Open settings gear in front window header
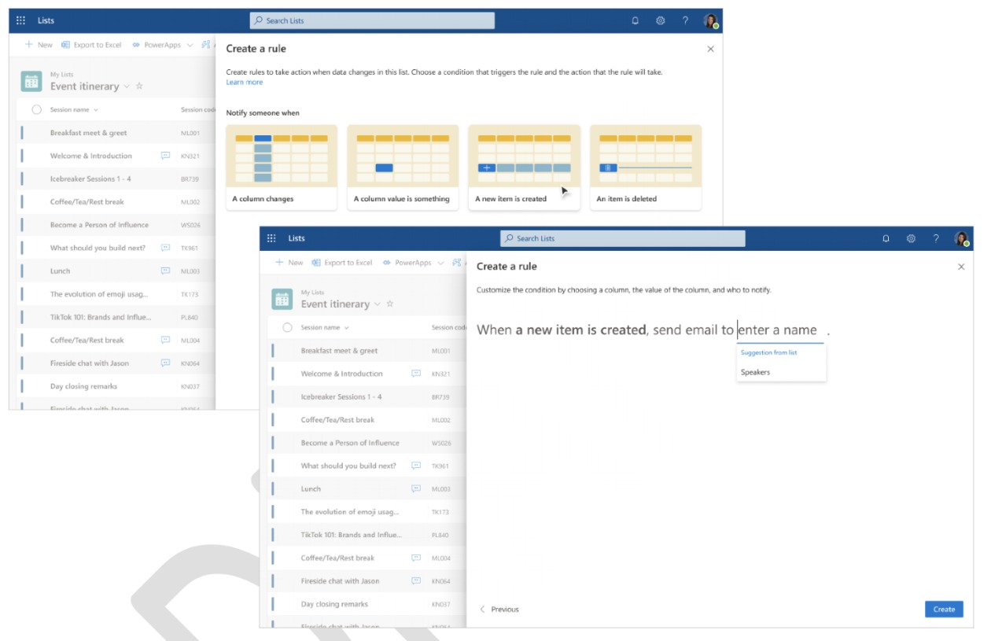Image resolution: width=991 pixels, height=641 pixels. (911, 239)
